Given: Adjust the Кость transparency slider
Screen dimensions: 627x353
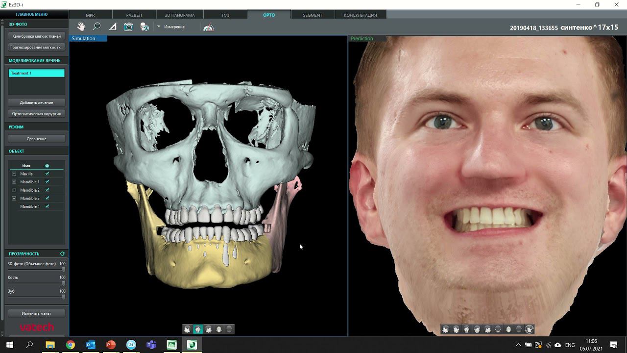Looking at the screenshot, I should (63, 283).
